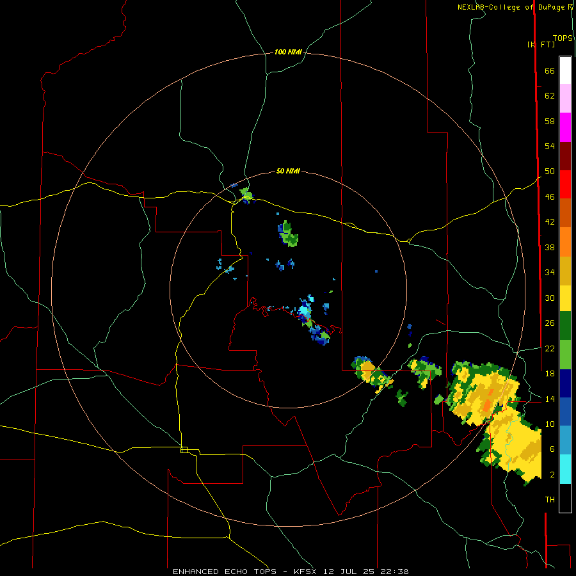Viewport: 576px width, 576px height.
Task: Click the K FT units label
Action: (x=541, y=44)
